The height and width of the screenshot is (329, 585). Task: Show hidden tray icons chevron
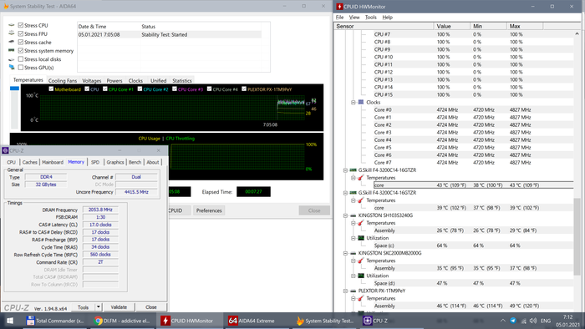pyautogui.click(x=503, y=321)
